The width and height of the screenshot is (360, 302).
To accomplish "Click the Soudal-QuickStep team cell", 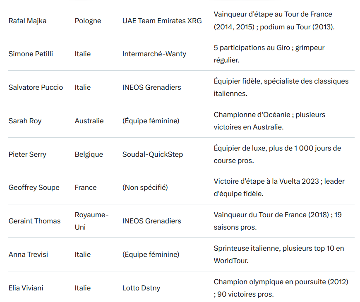I will click(152, 154).
